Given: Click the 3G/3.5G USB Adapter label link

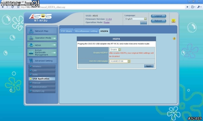Looking at the screenshot, I should click(98, 61).
